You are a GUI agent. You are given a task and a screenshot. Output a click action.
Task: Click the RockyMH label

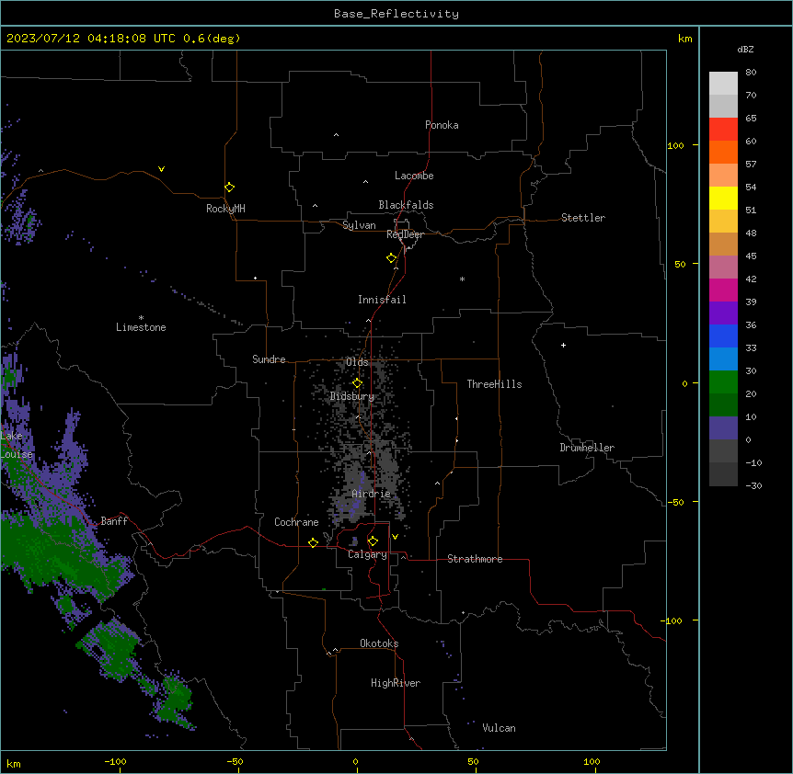tap(225, 209)
